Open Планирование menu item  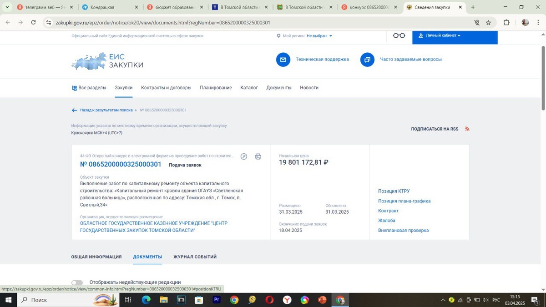[x=216, y=88]
